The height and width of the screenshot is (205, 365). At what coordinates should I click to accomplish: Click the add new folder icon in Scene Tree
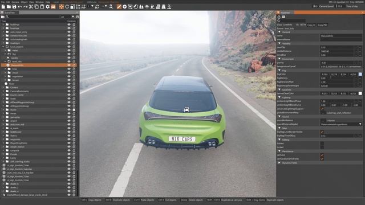(3, 17)
